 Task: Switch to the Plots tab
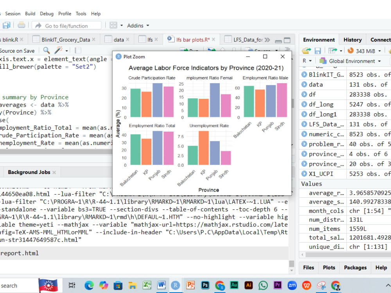[x=329, y=267]
